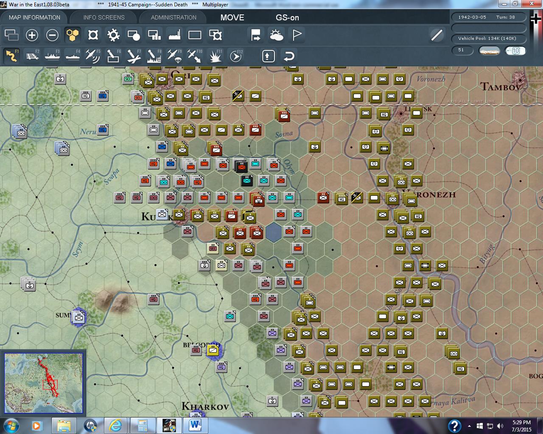Toggle the weather sun-and-cloud icon
This screenshot has height=434, width=543.
(277, 35)
